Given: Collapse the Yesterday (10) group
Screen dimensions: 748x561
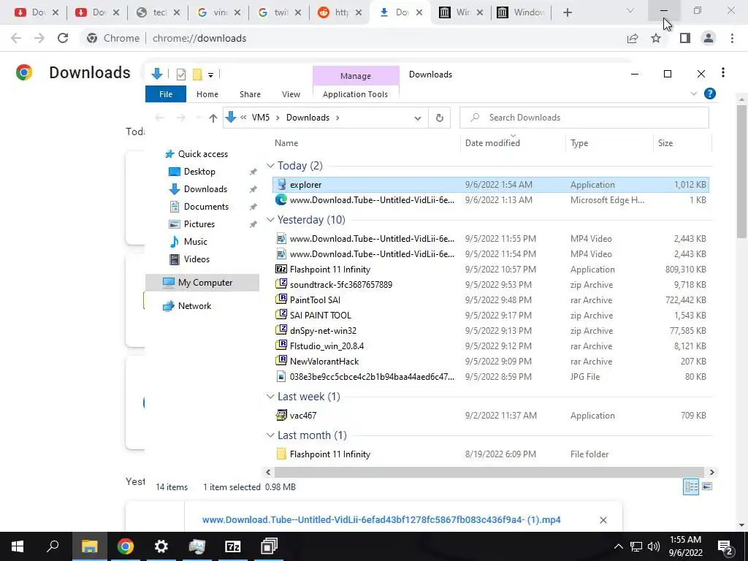Looking at the screenshot, I should point(270,219).
